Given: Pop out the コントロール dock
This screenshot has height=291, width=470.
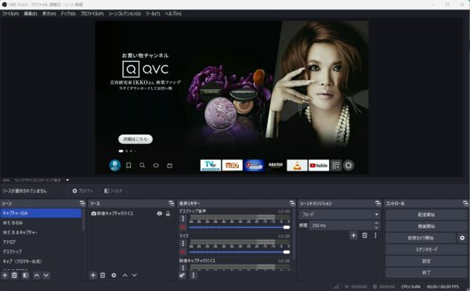Looking at the screenshot, I should pyautogui.click(x=465, y=203).
